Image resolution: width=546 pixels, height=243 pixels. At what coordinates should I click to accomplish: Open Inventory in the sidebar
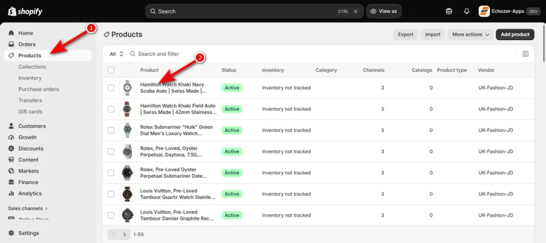(30, 78)
